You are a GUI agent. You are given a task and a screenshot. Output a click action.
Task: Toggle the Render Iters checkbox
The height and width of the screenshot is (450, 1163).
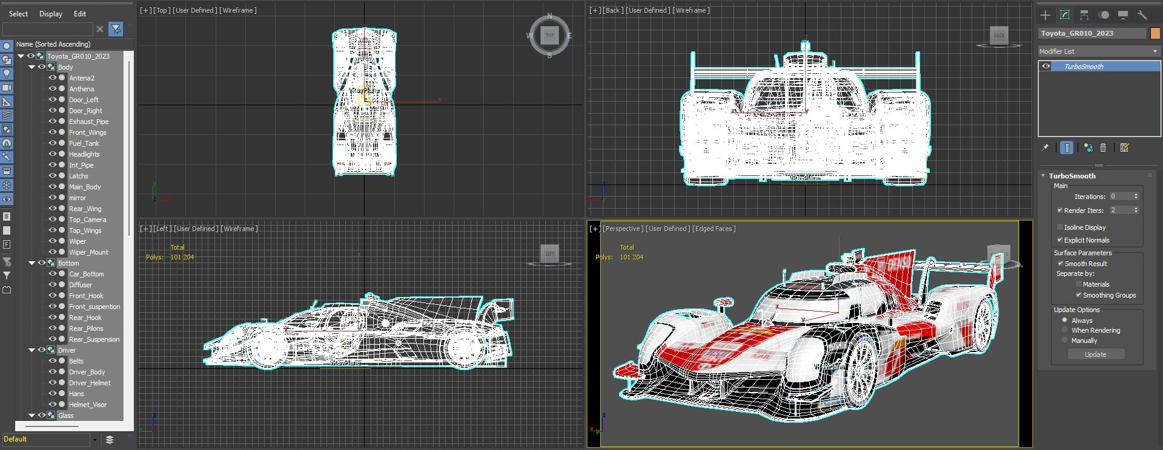coord(1059,210)
